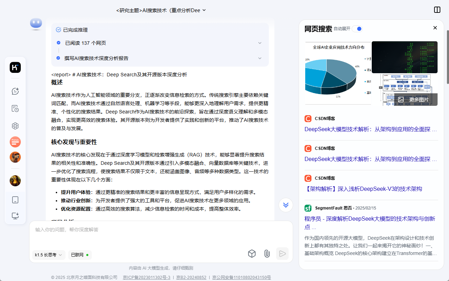Click the desktop download icon in the sidebar

(15, 216)
